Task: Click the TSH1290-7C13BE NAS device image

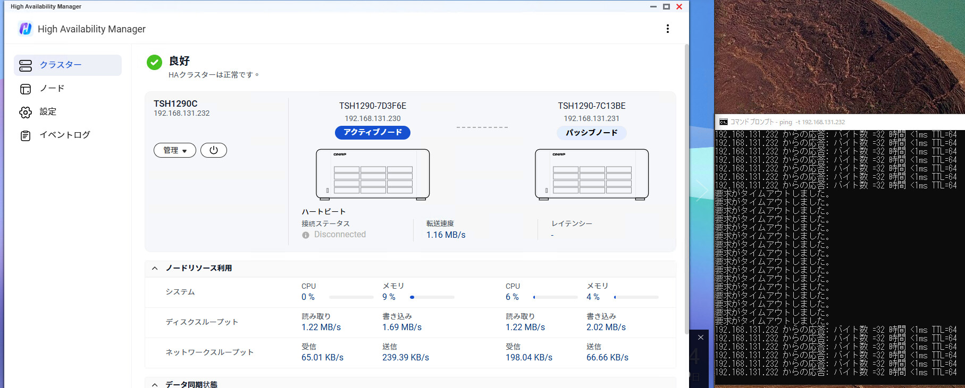Action: [x=592, y=174]
